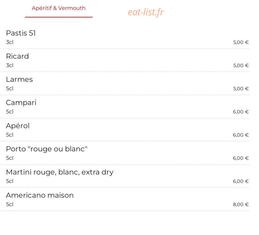Screen dimensions: 259x235
Task: Click the 6,00 € price for Campari
Action: click(241, 112)
